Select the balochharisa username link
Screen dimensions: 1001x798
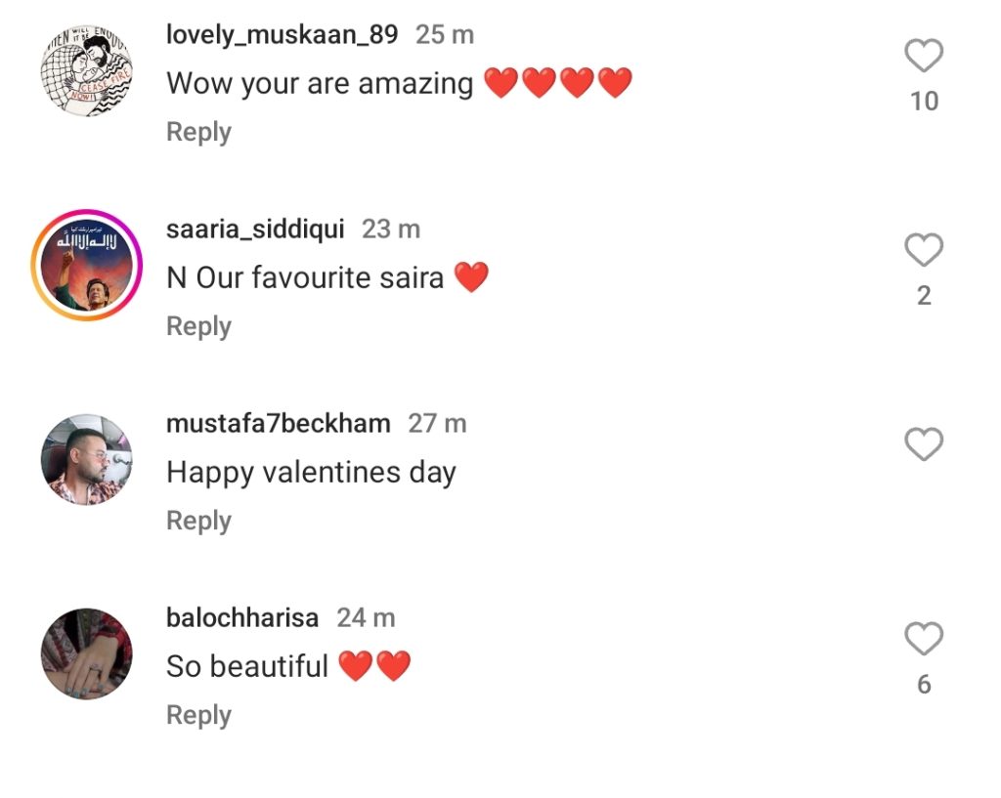242,618
